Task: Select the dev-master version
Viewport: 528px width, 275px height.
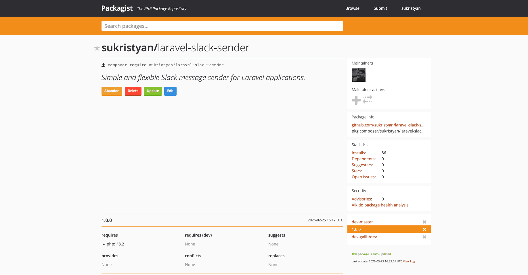Action: [x=362, y=222]
